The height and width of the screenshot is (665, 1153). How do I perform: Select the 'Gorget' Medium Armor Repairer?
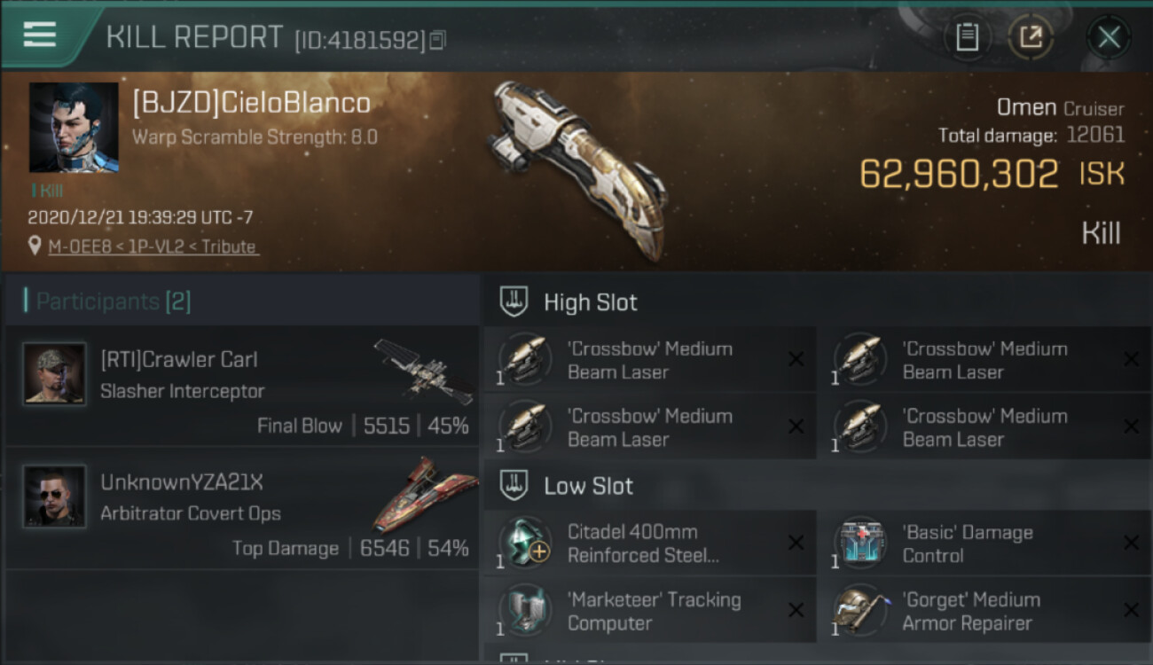[x=984, y=611]
